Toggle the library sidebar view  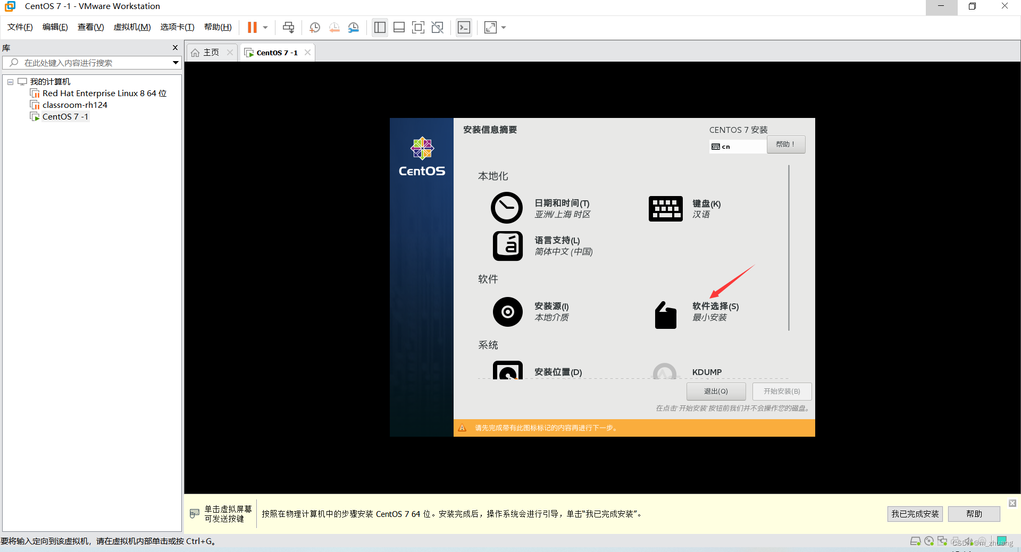(x=380, y=27)
